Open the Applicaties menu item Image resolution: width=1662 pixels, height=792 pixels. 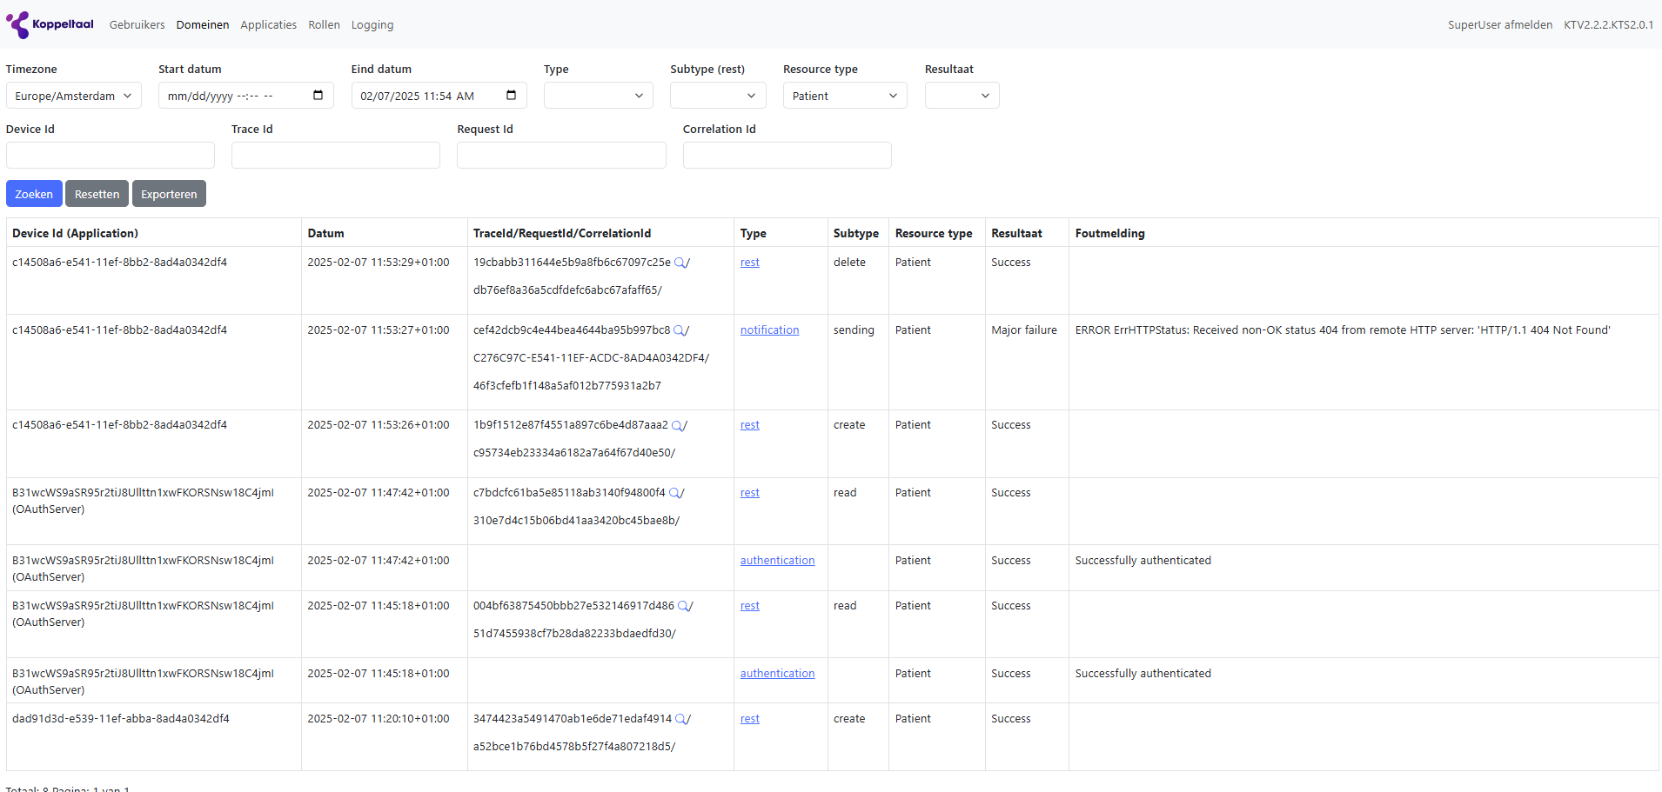[268, 25]
